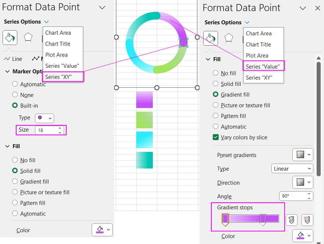Select the Fill & Line paint bucket icon
Viewport: 324px width, 244px height.
pos(211,38)
